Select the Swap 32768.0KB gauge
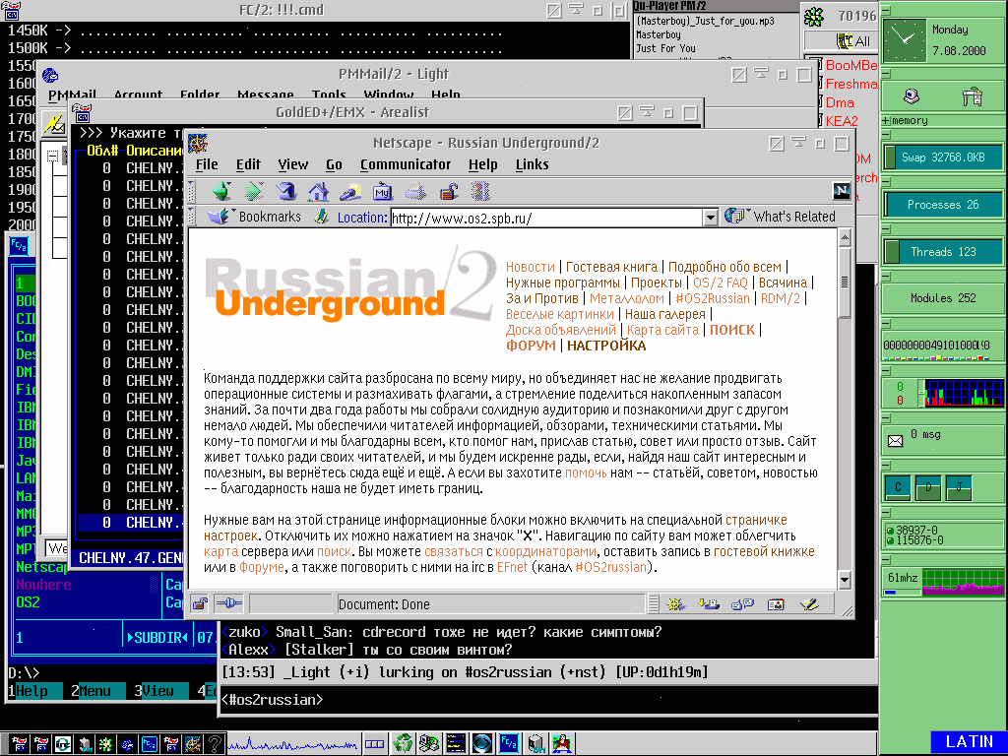This screenshot has height=756, width=1008. pyautogui.click(x=942, y=157)
